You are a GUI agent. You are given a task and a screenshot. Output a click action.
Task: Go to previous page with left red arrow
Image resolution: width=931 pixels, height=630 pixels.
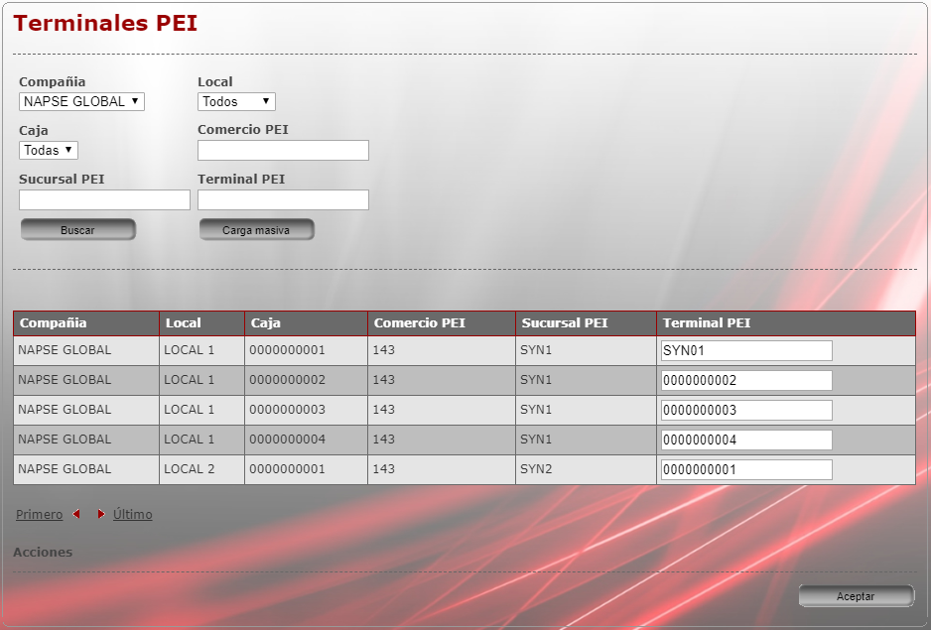(x=76, y=514)
